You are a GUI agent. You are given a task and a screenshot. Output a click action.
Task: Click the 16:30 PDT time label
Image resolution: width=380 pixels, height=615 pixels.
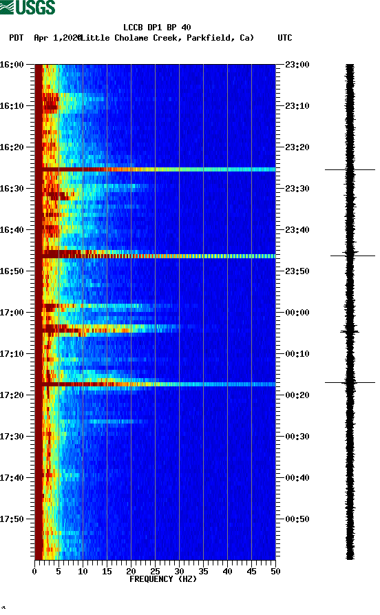(12, 188)
